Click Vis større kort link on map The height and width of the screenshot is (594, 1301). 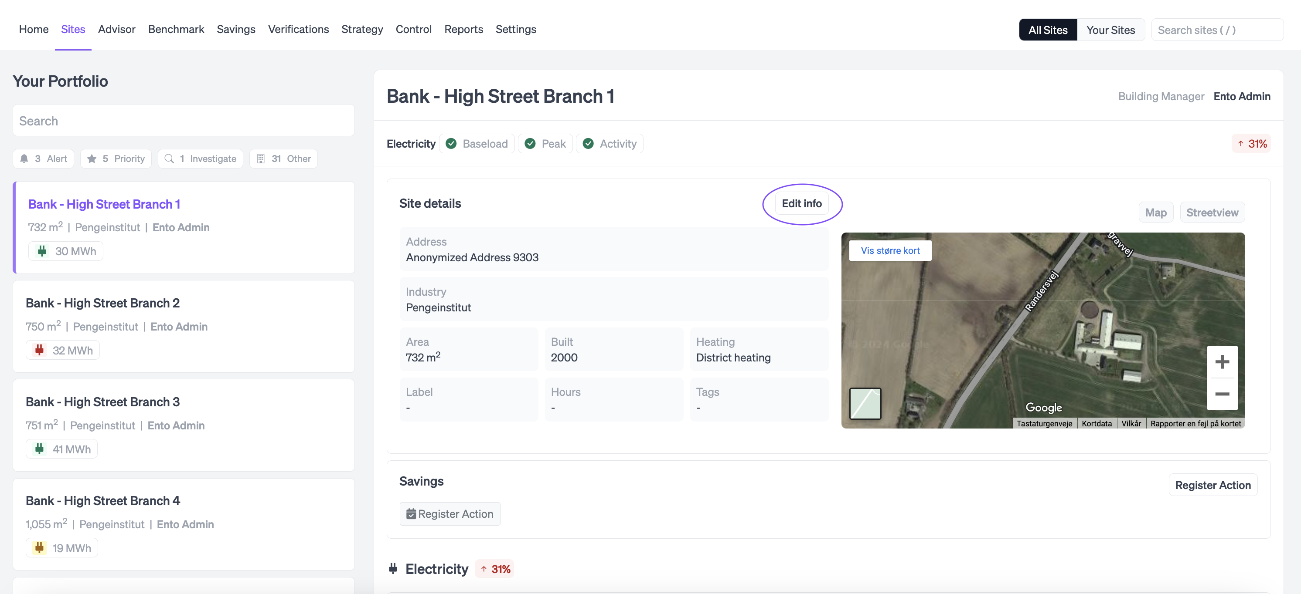click(x=890, y=250)
